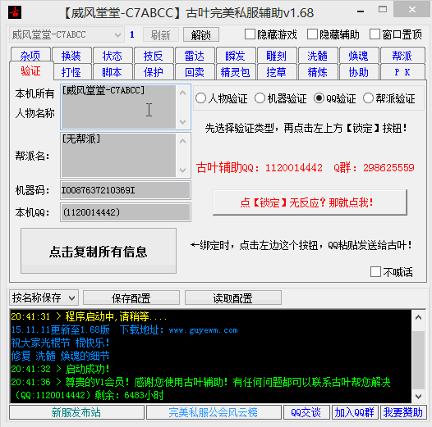The image size is (432, 427).
Task: Minimize the 古叶 assistant window
Action: coord(361,11)
